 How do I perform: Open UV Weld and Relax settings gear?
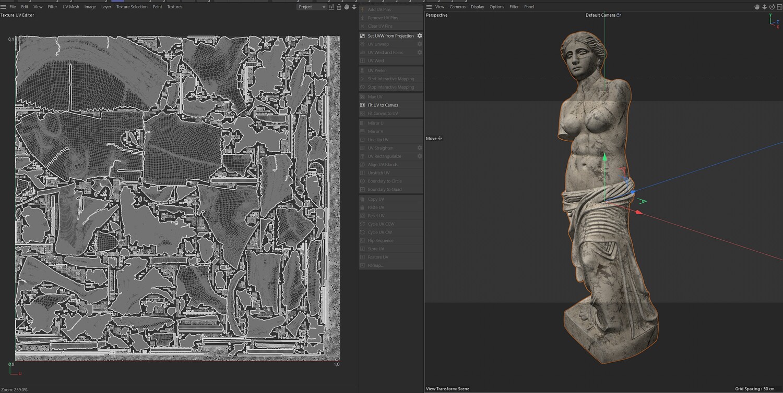[x=419, y=53]
